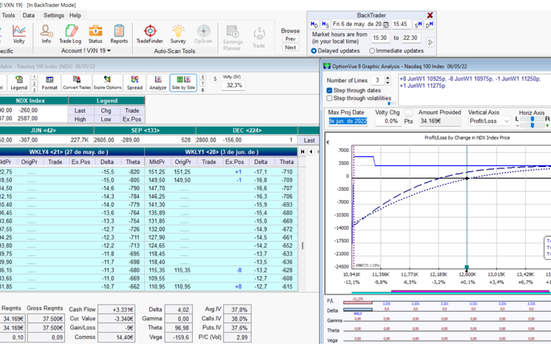Open the Vertical Axis Profit/Loss dropdown
Screen dimensions: 551x344
pyautogui.click(x=489, y=121)
